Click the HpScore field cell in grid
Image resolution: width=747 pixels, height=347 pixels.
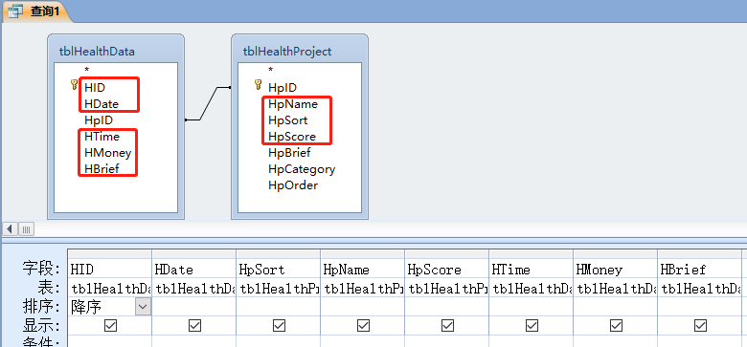pyautogui.click(x=447, y=270)
